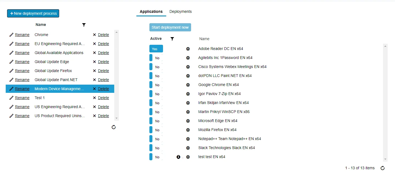This screenshot has height=184, width=395.
Task: Sort applications by Name column header
Action: 204,39
